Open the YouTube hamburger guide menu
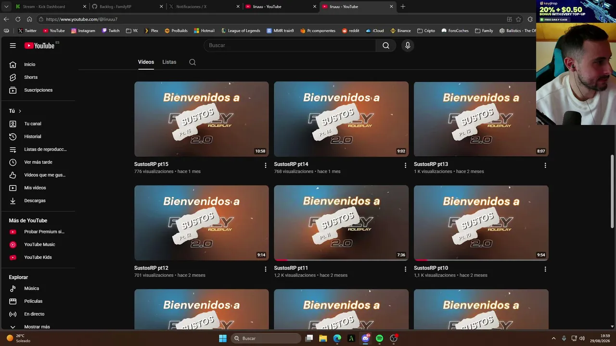616x346 pixels. pos(13,45)
